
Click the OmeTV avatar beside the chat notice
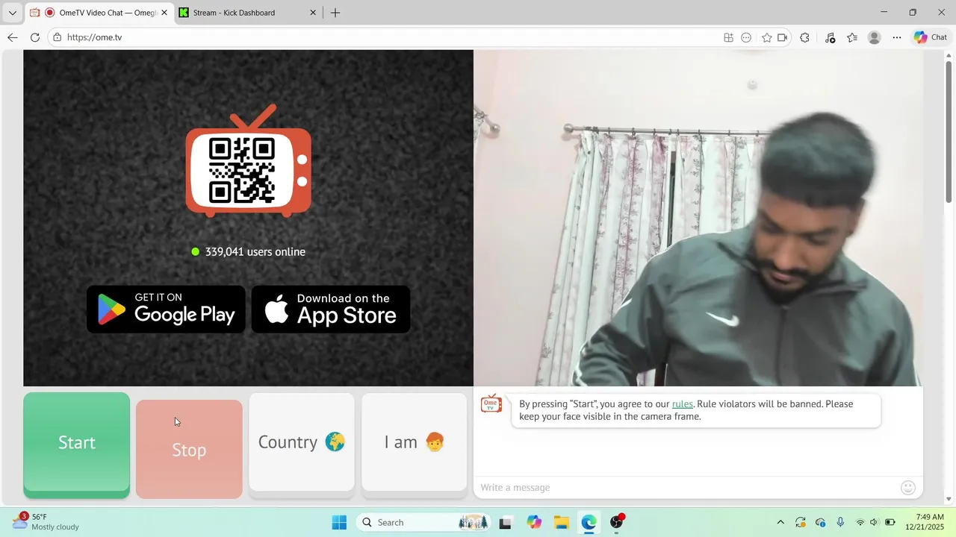point(491,404)
